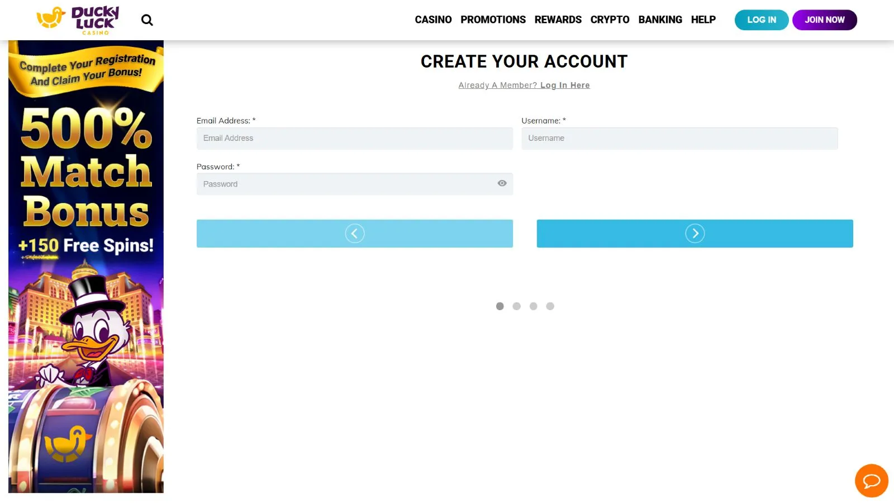Viewport: 894px width, 503px height.
Task: Open the Crypto menu item
Action: pos(610,20)
